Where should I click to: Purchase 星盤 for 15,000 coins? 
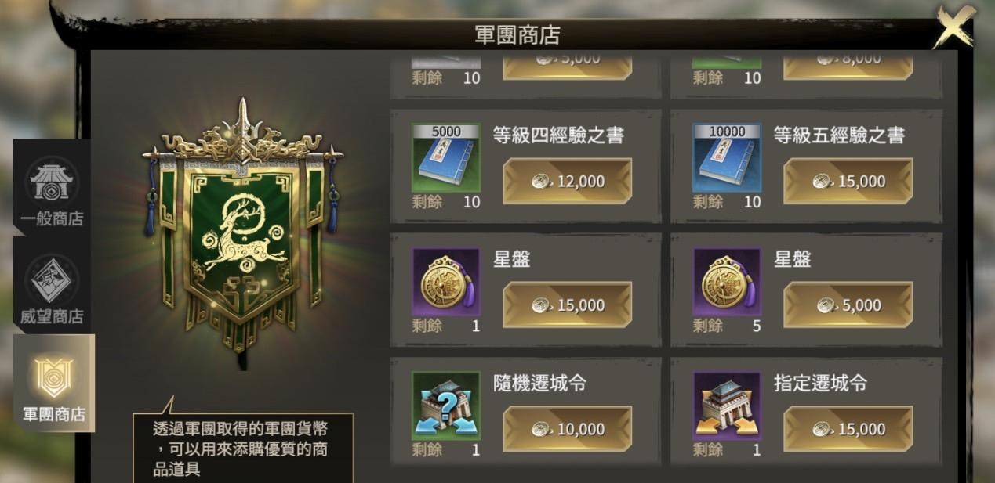point(567,305)
